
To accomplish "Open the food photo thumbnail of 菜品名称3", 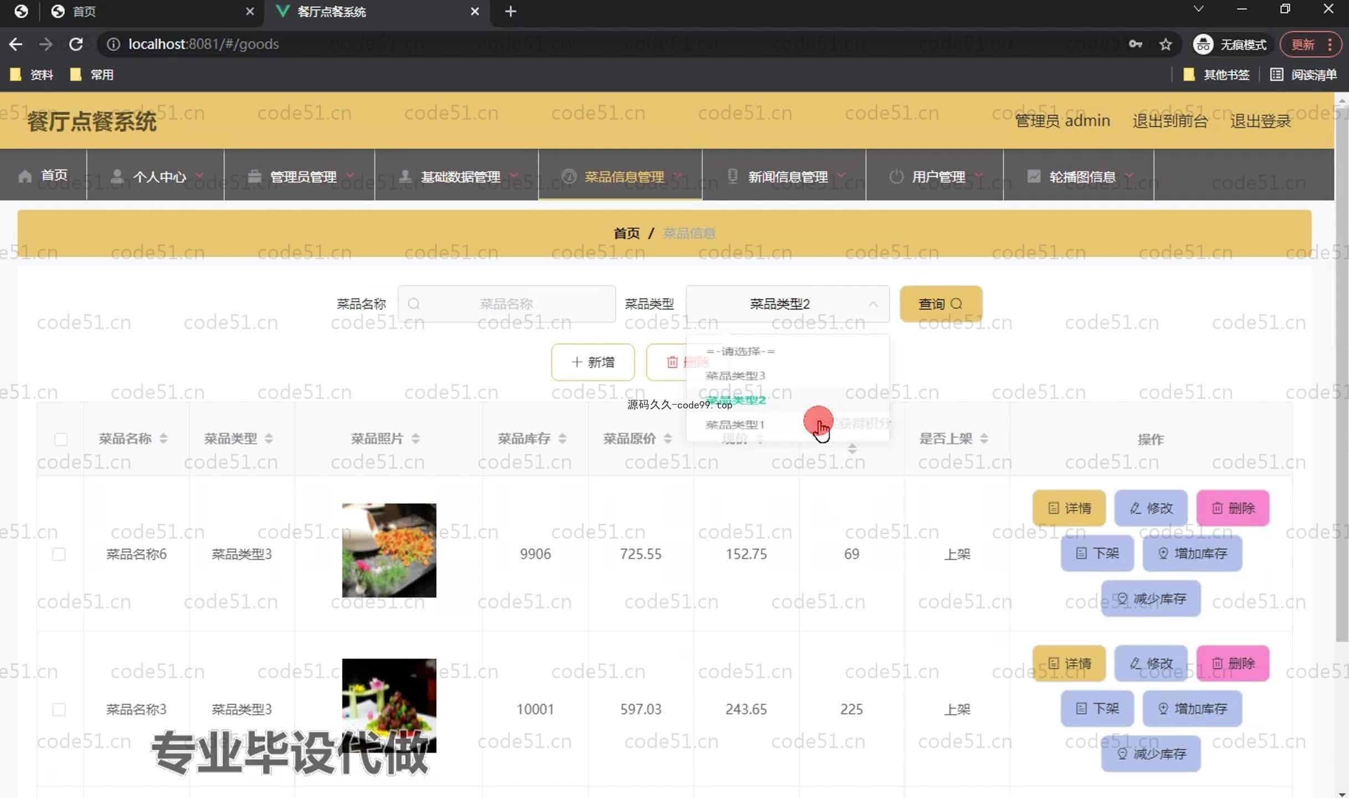I will coord(389,705).
